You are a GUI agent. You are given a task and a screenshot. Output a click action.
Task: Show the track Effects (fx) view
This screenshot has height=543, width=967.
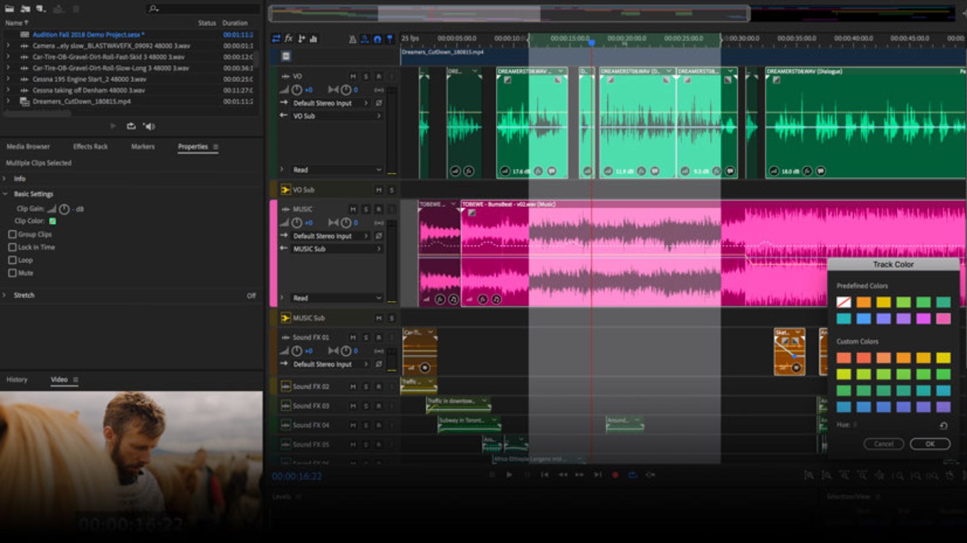[x=289, y=39]
